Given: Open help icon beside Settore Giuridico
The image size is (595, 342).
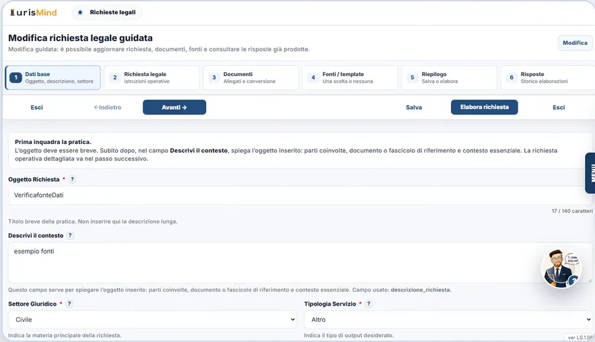Looking at the screenshot, I should click(x=69, y=304).
